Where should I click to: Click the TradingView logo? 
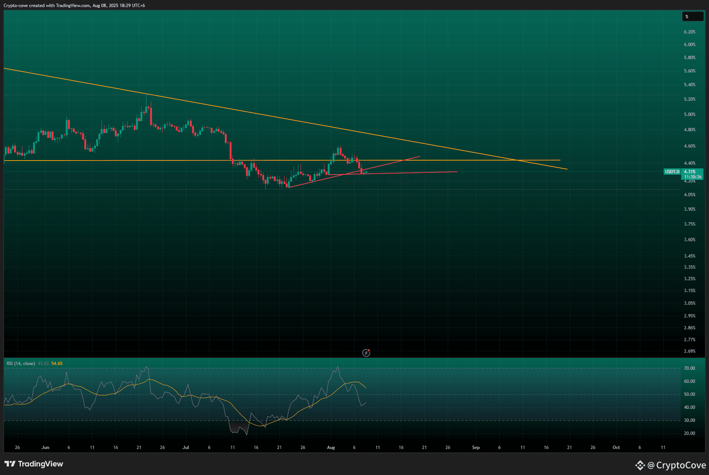click(34, 464)
